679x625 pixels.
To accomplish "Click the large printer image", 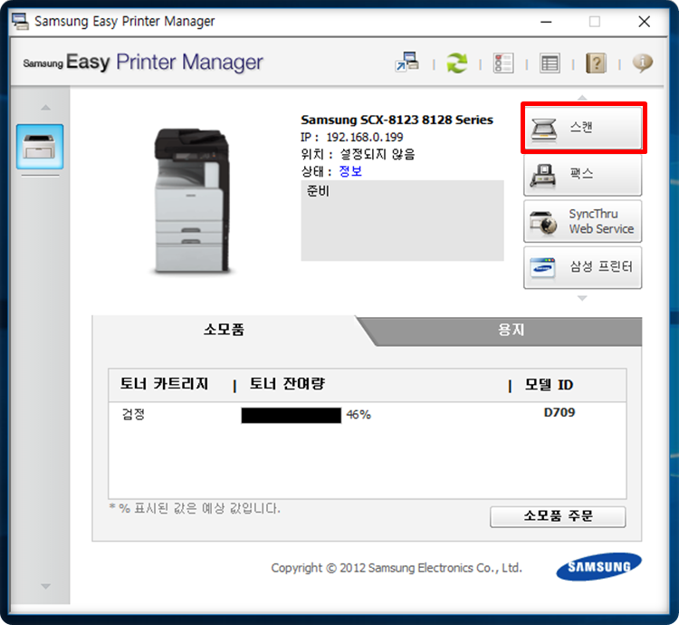I will [191, 200].
